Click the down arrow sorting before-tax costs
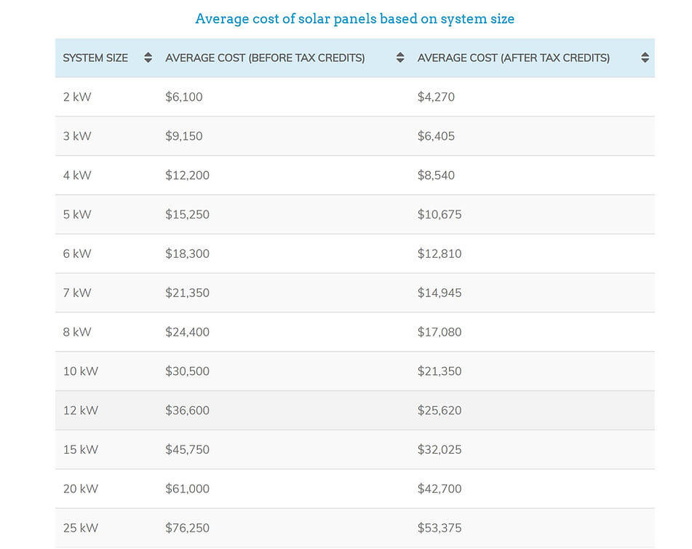The image size is (692, 549). coord(399,61)
